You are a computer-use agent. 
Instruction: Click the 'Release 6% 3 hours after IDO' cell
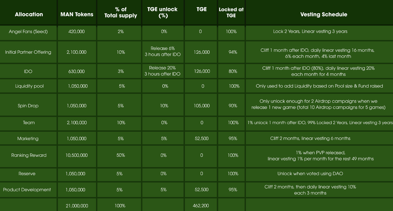click(163, 52)
